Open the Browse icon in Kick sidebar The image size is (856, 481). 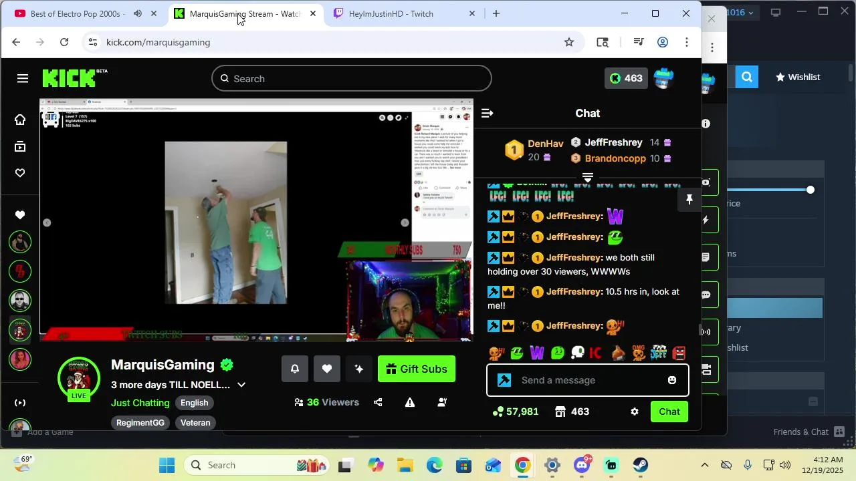pyautogui.click(x=20, y=146)
